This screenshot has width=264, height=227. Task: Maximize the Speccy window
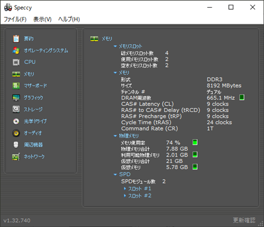point(231,7)
